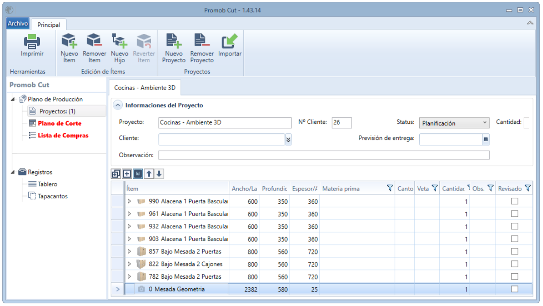Click the expand-all items toolbar icon
Viewport: 543px width, 306px height.
[116, 174]
